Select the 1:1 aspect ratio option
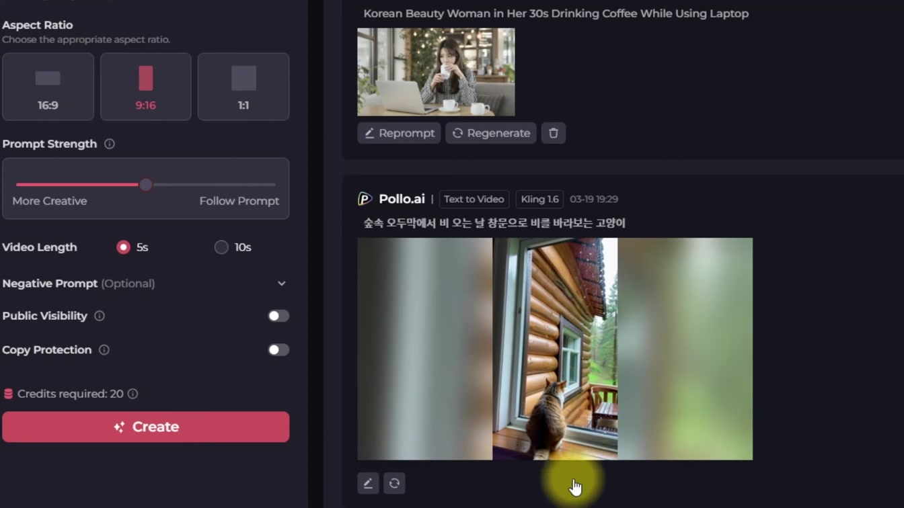 click(x=243, y=87)
